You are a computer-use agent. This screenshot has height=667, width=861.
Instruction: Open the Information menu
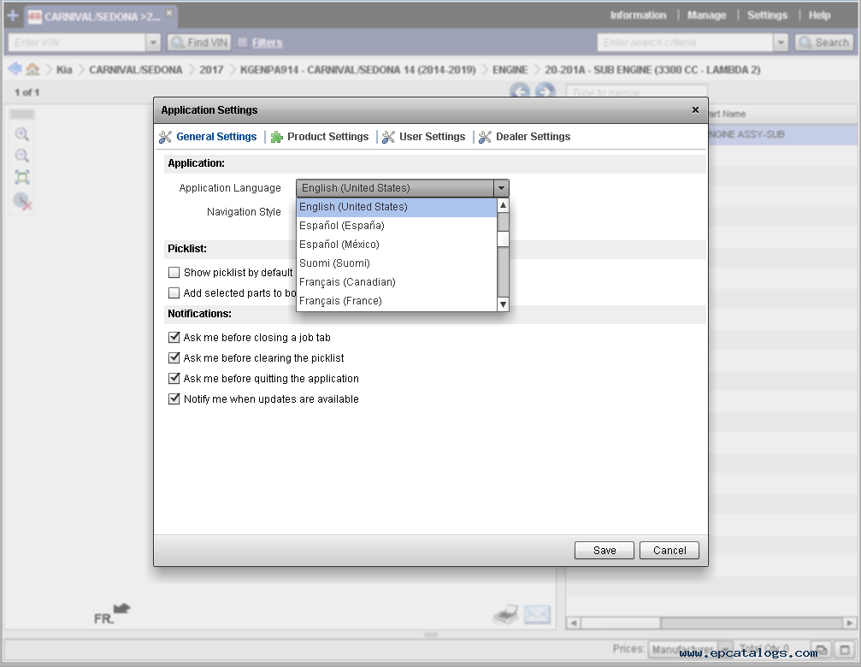click(x=638, y=15)
